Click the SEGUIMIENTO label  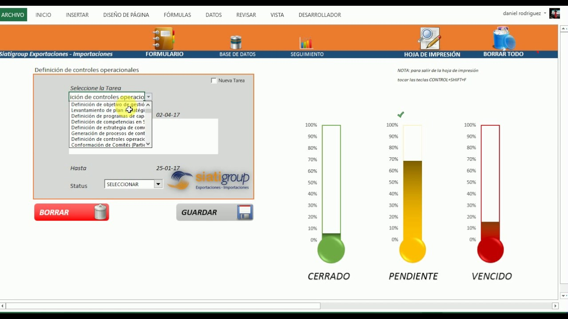(x=307, y=54)
